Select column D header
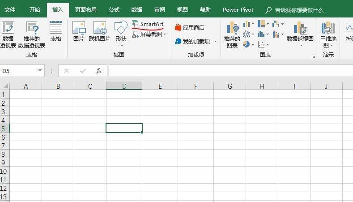353x202 pixels. point(124,86)
